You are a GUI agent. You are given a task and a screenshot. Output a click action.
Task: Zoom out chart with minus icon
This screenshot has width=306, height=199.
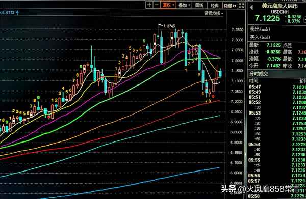click(157, 5)
